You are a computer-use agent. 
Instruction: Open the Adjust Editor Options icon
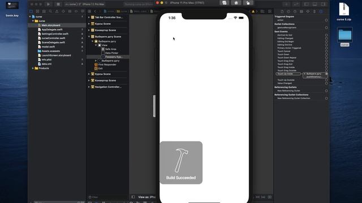[262, 11]
